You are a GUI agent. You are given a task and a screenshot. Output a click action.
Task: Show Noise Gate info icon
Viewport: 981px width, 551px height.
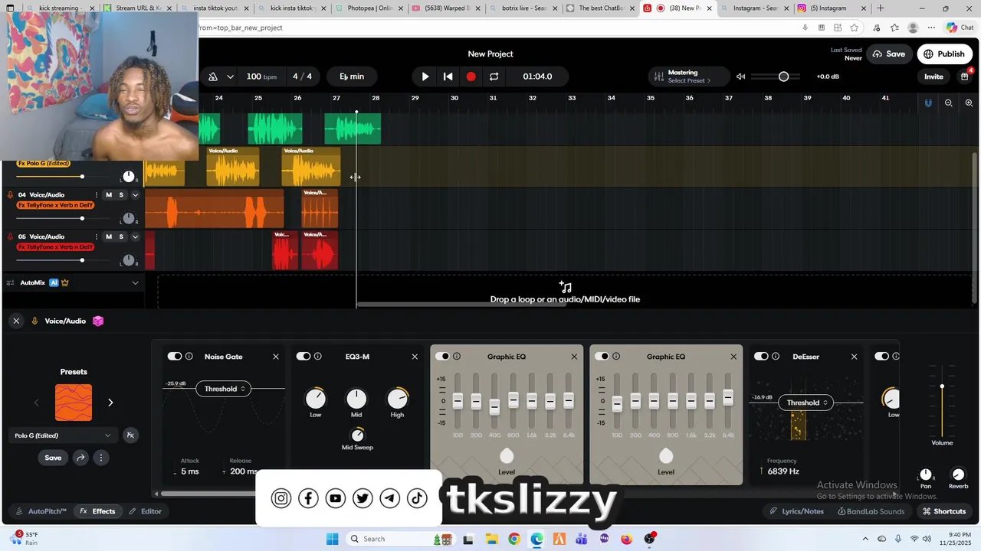pos(189,357)
